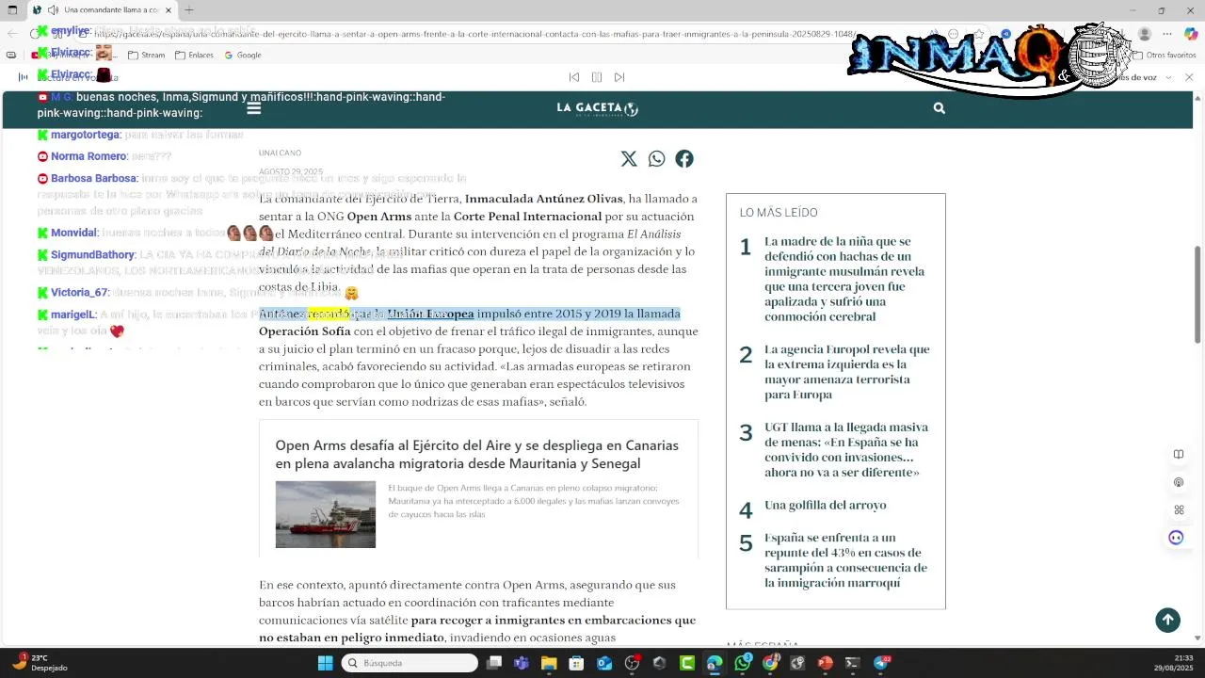Mute the tab using speaker icon
The height and width of the screenshot is (678, 1205).
54,10
